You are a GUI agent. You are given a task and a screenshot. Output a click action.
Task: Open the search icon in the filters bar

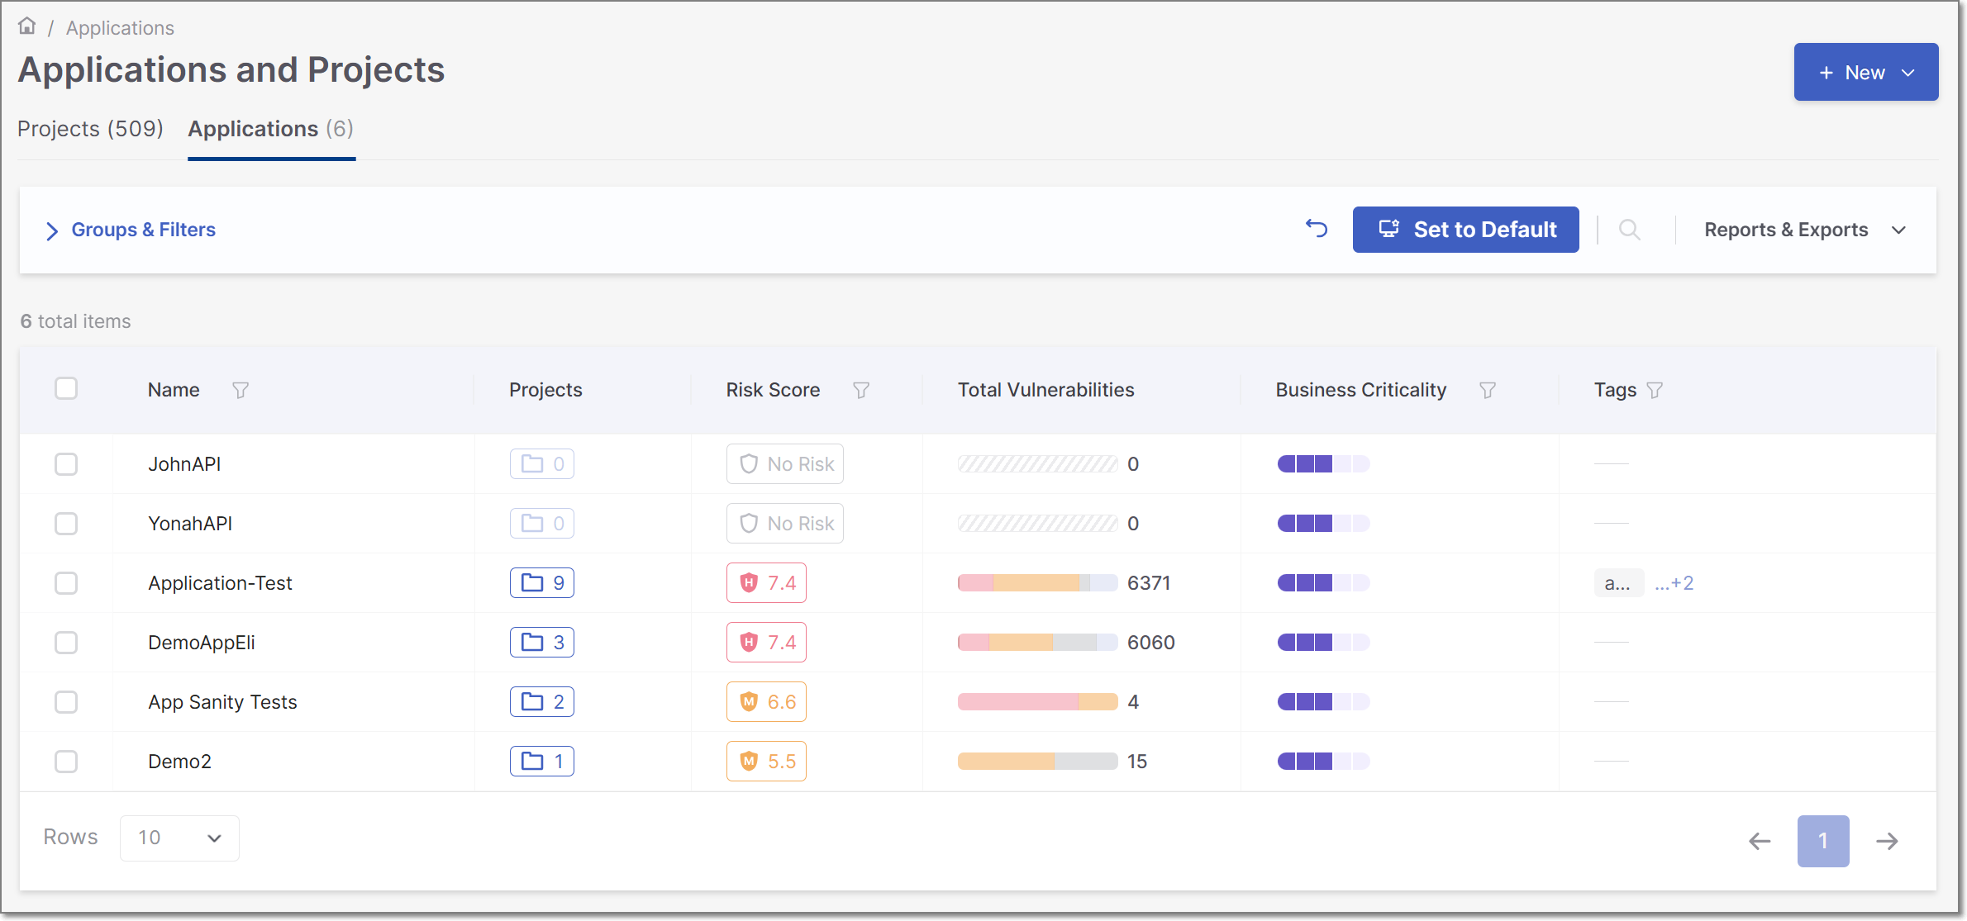click(x=1630, y=230)
